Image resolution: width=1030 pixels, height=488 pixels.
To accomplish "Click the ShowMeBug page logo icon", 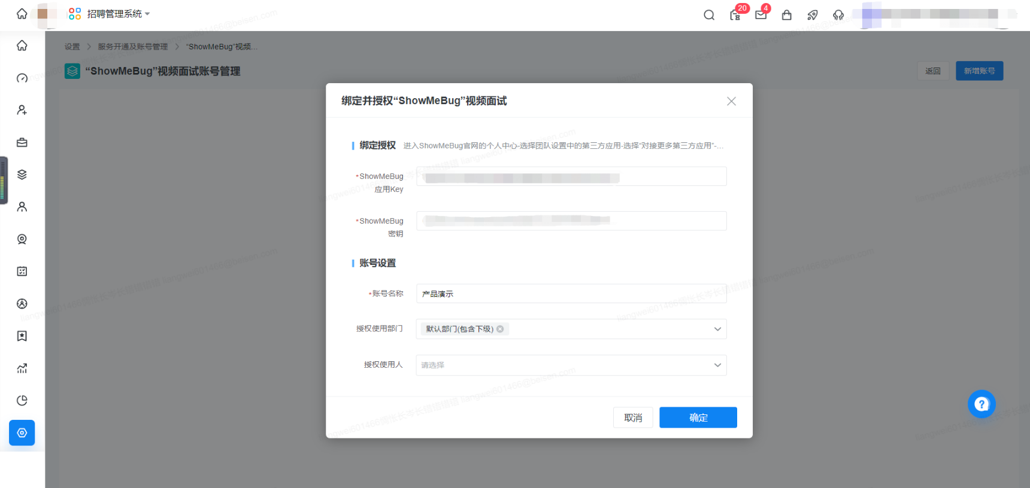I will click(72, 71).
